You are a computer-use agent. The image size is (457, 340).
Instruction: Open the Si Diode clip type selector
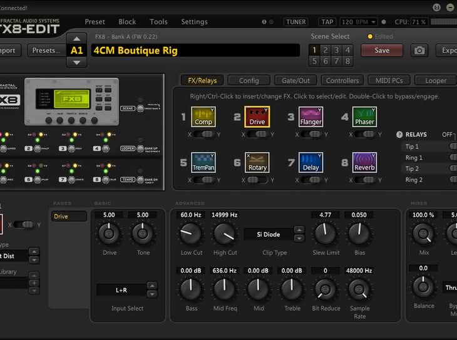tap(268, 234)
